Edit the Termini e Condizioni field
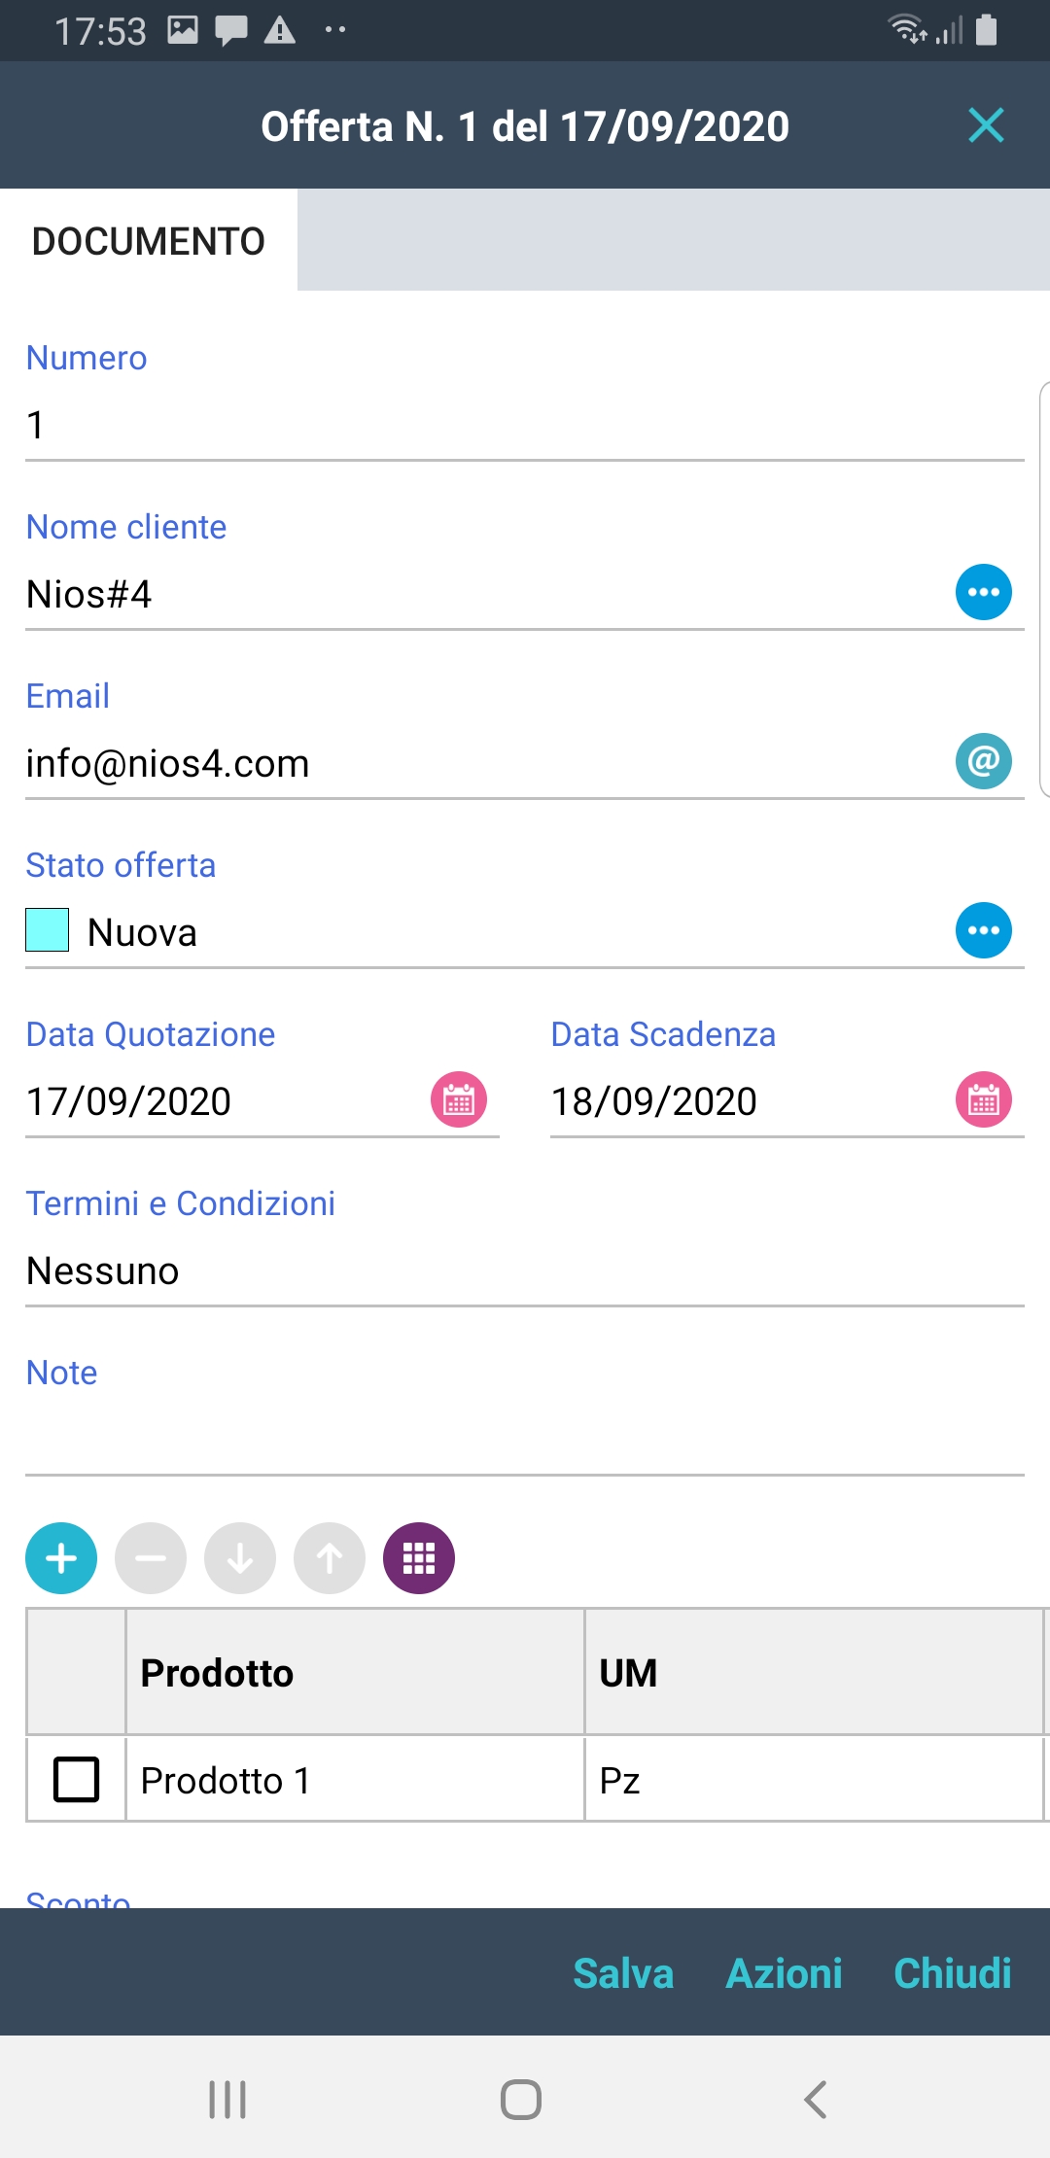 525,1270
